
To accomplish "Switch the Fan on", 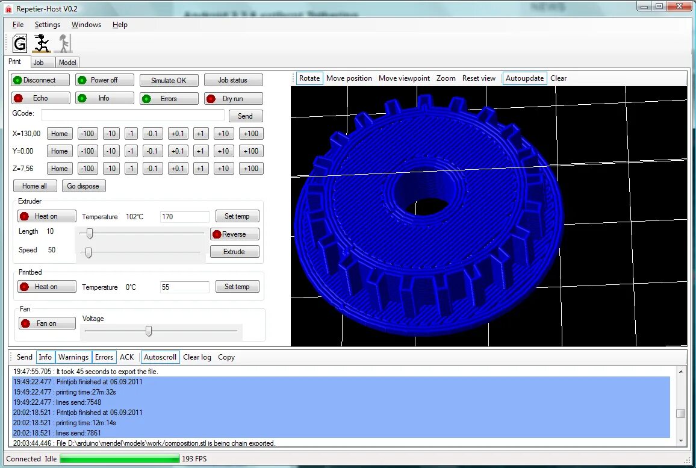I will 46,323.
